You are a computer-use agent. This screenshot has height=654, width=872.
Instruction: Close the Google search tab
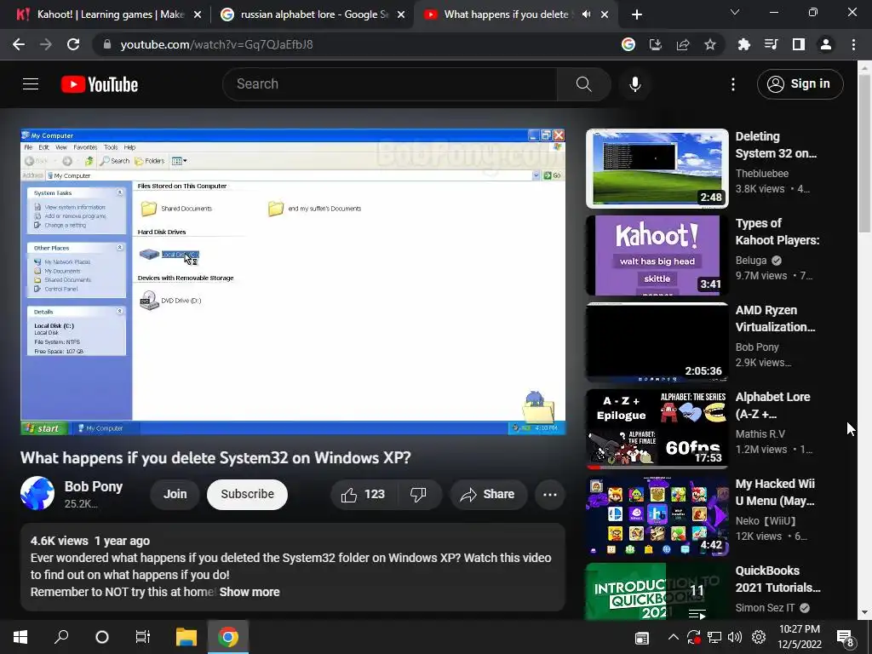401,14
